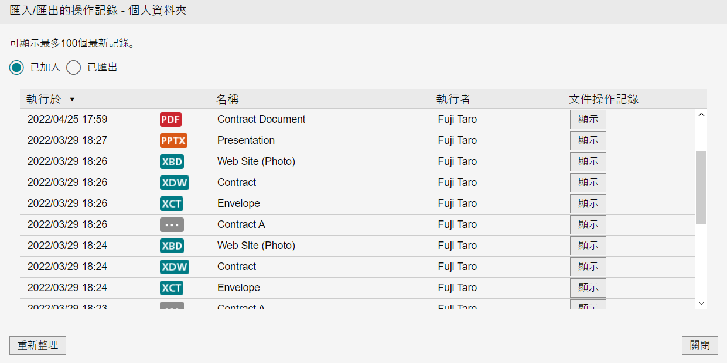Screen dimensions: 727x363
Task: Click the vertical scrollbar thumb
Action: [701, 187]
